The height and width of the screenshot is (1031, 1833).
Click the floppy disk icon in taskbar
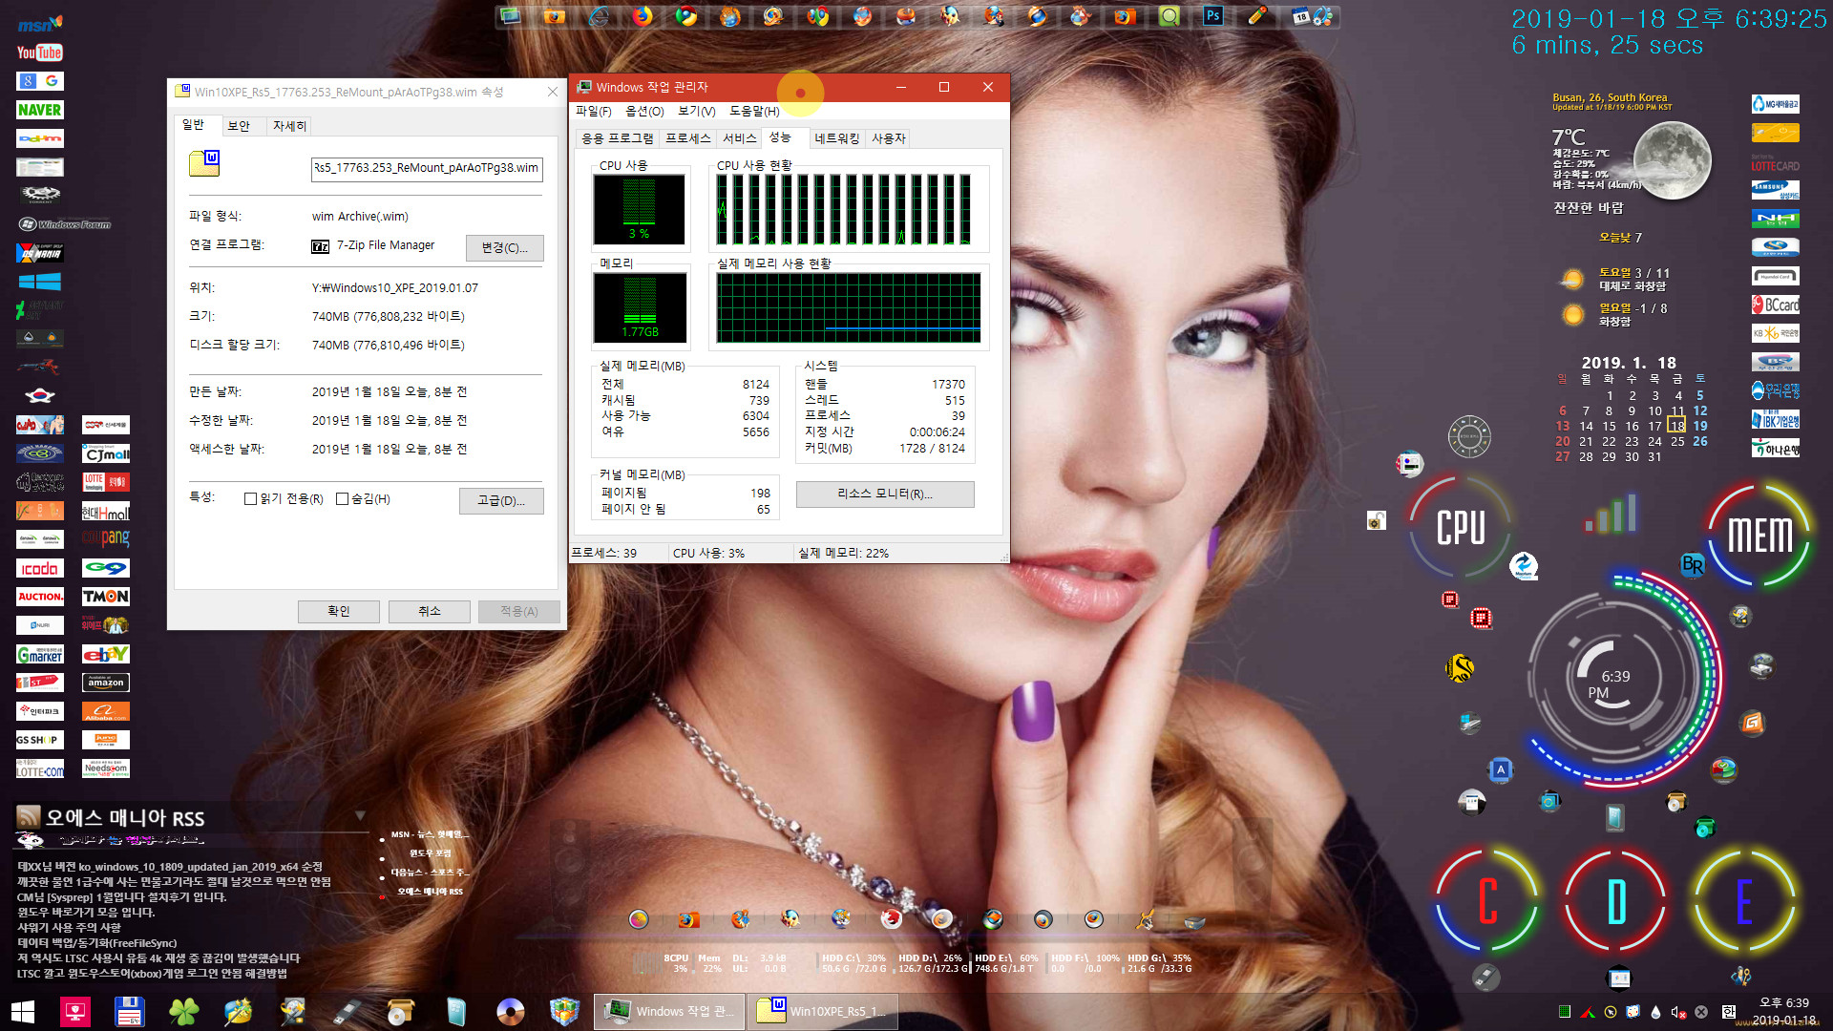(x=129, y=1011)
